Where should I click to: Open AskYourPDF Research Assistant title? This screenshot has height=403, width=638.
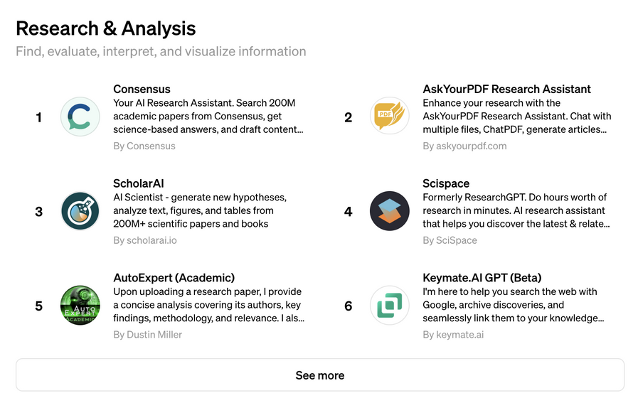(x=506, y=89)
